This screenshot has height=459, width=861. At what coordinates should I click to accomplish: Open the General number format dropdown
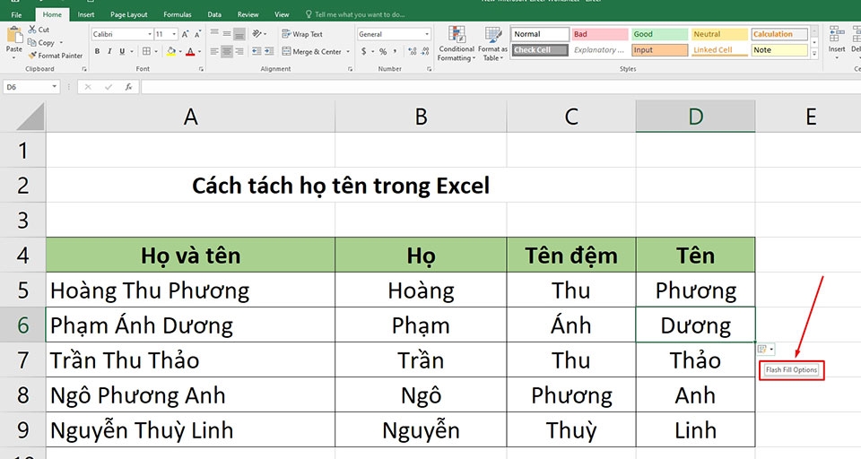coord(427,34)
